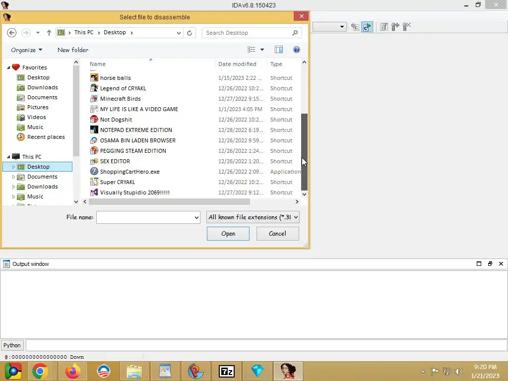The image size is (508, 381).
Task: Open 7-Zip from the taskbar
Action: pos(227,371)
